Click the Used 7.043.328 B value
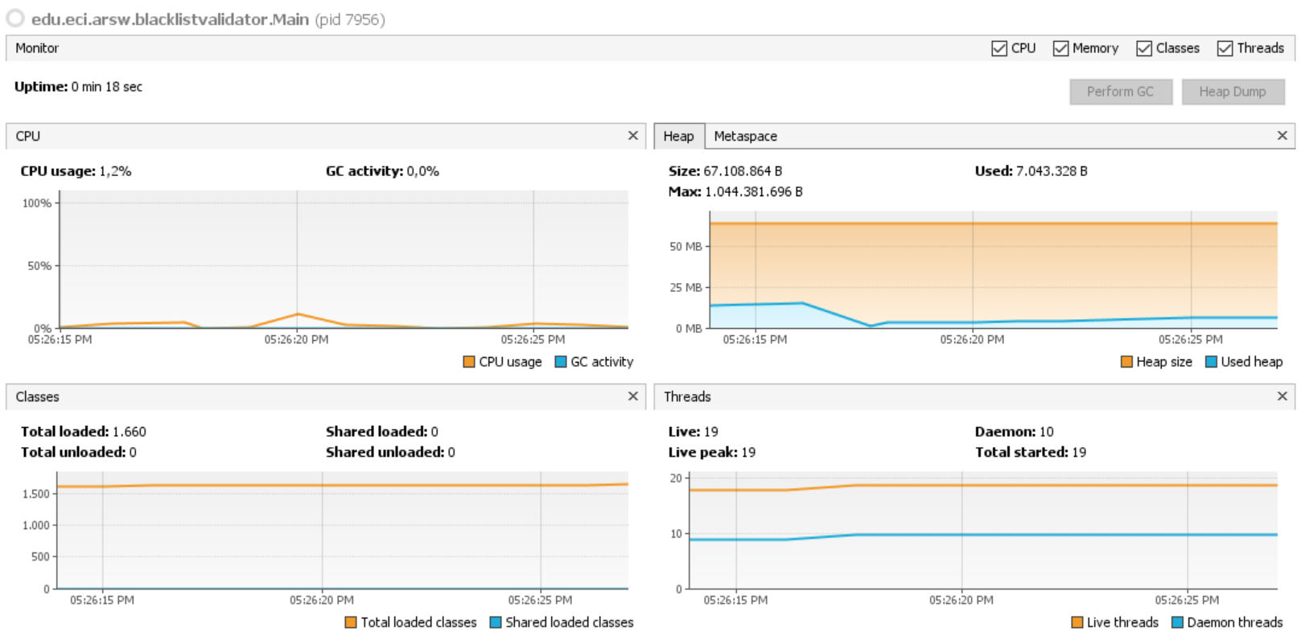This screenshot has width=1301, height=640. [x=1052, y=171]
